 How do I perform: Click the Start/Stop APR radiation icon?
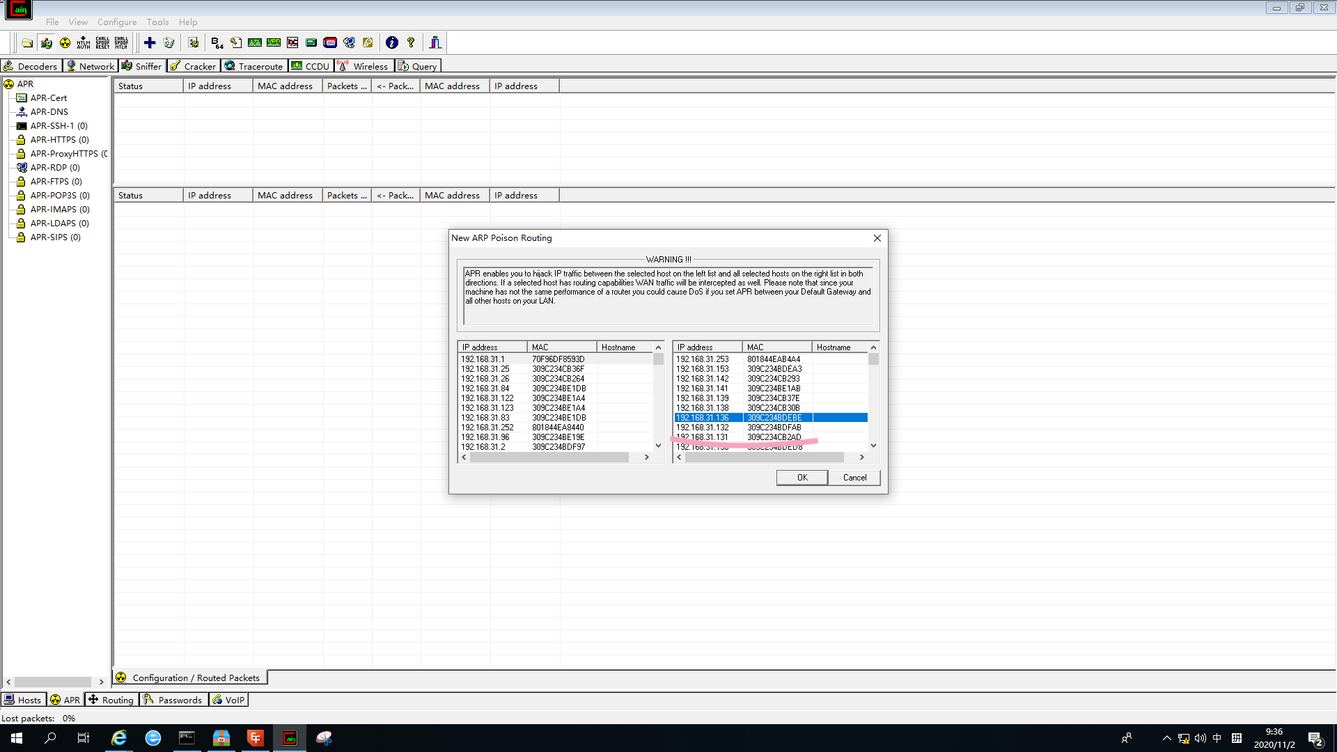[65, 42]
